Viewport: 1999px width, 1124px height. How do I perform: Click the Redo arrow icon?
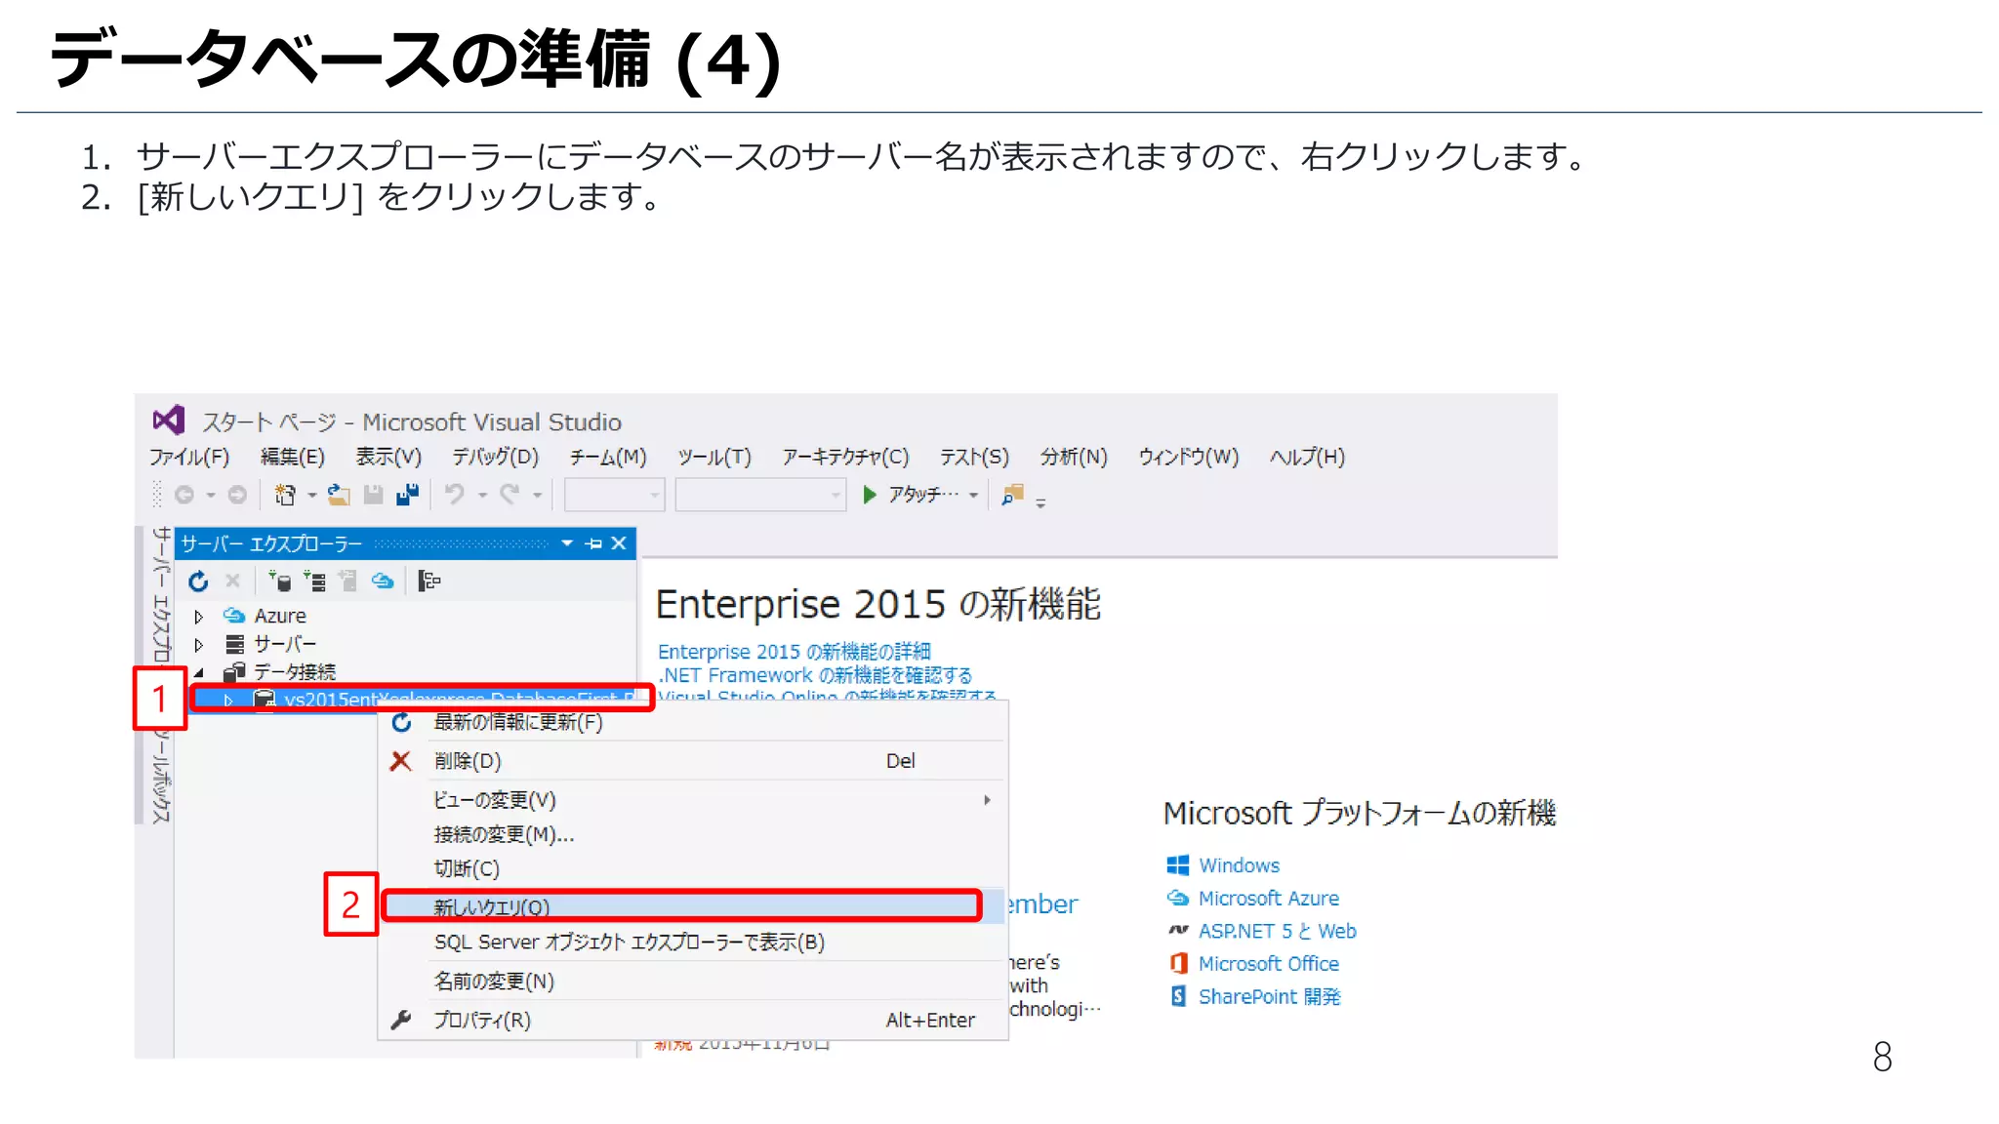(510, 495)
